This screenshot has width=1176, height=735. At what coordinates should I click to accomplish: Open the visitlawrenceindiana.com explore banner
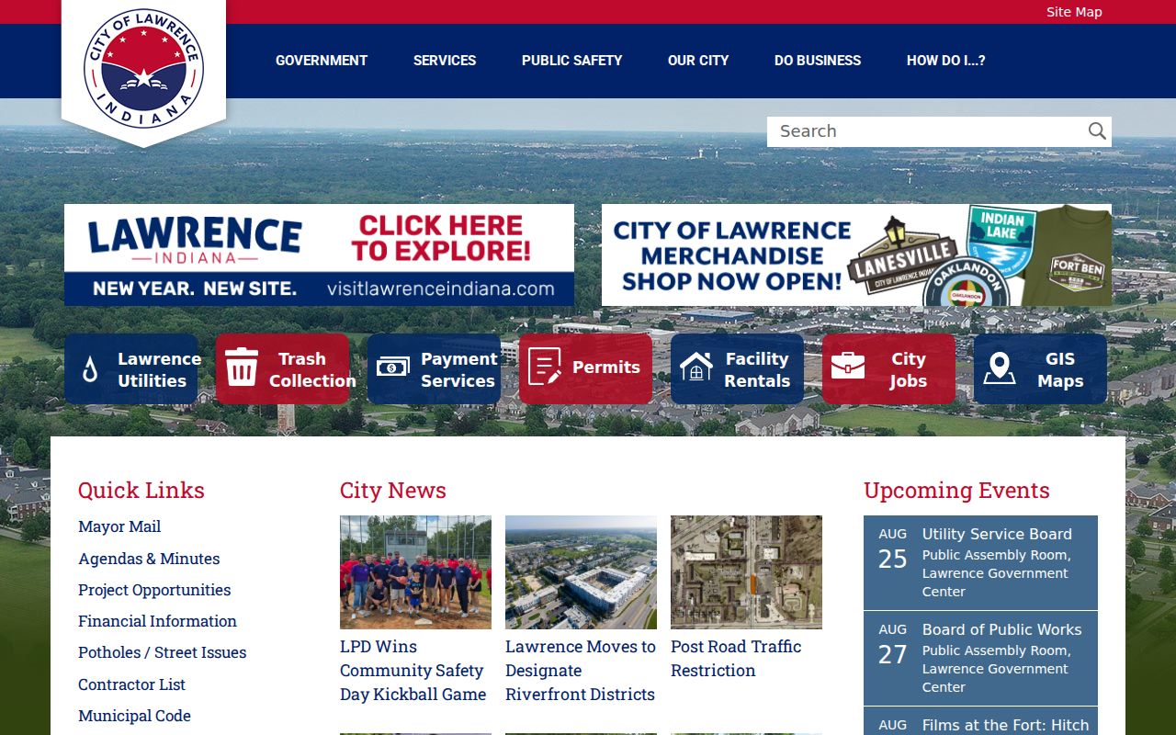coord(319,254)
